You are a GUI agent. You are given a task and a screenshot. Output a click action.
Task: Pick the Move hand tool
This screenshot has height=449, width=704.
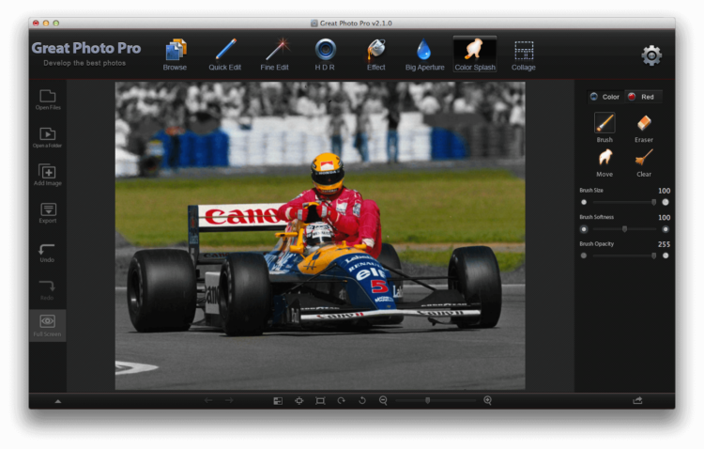pyautogui.click(x=605, y=163)
